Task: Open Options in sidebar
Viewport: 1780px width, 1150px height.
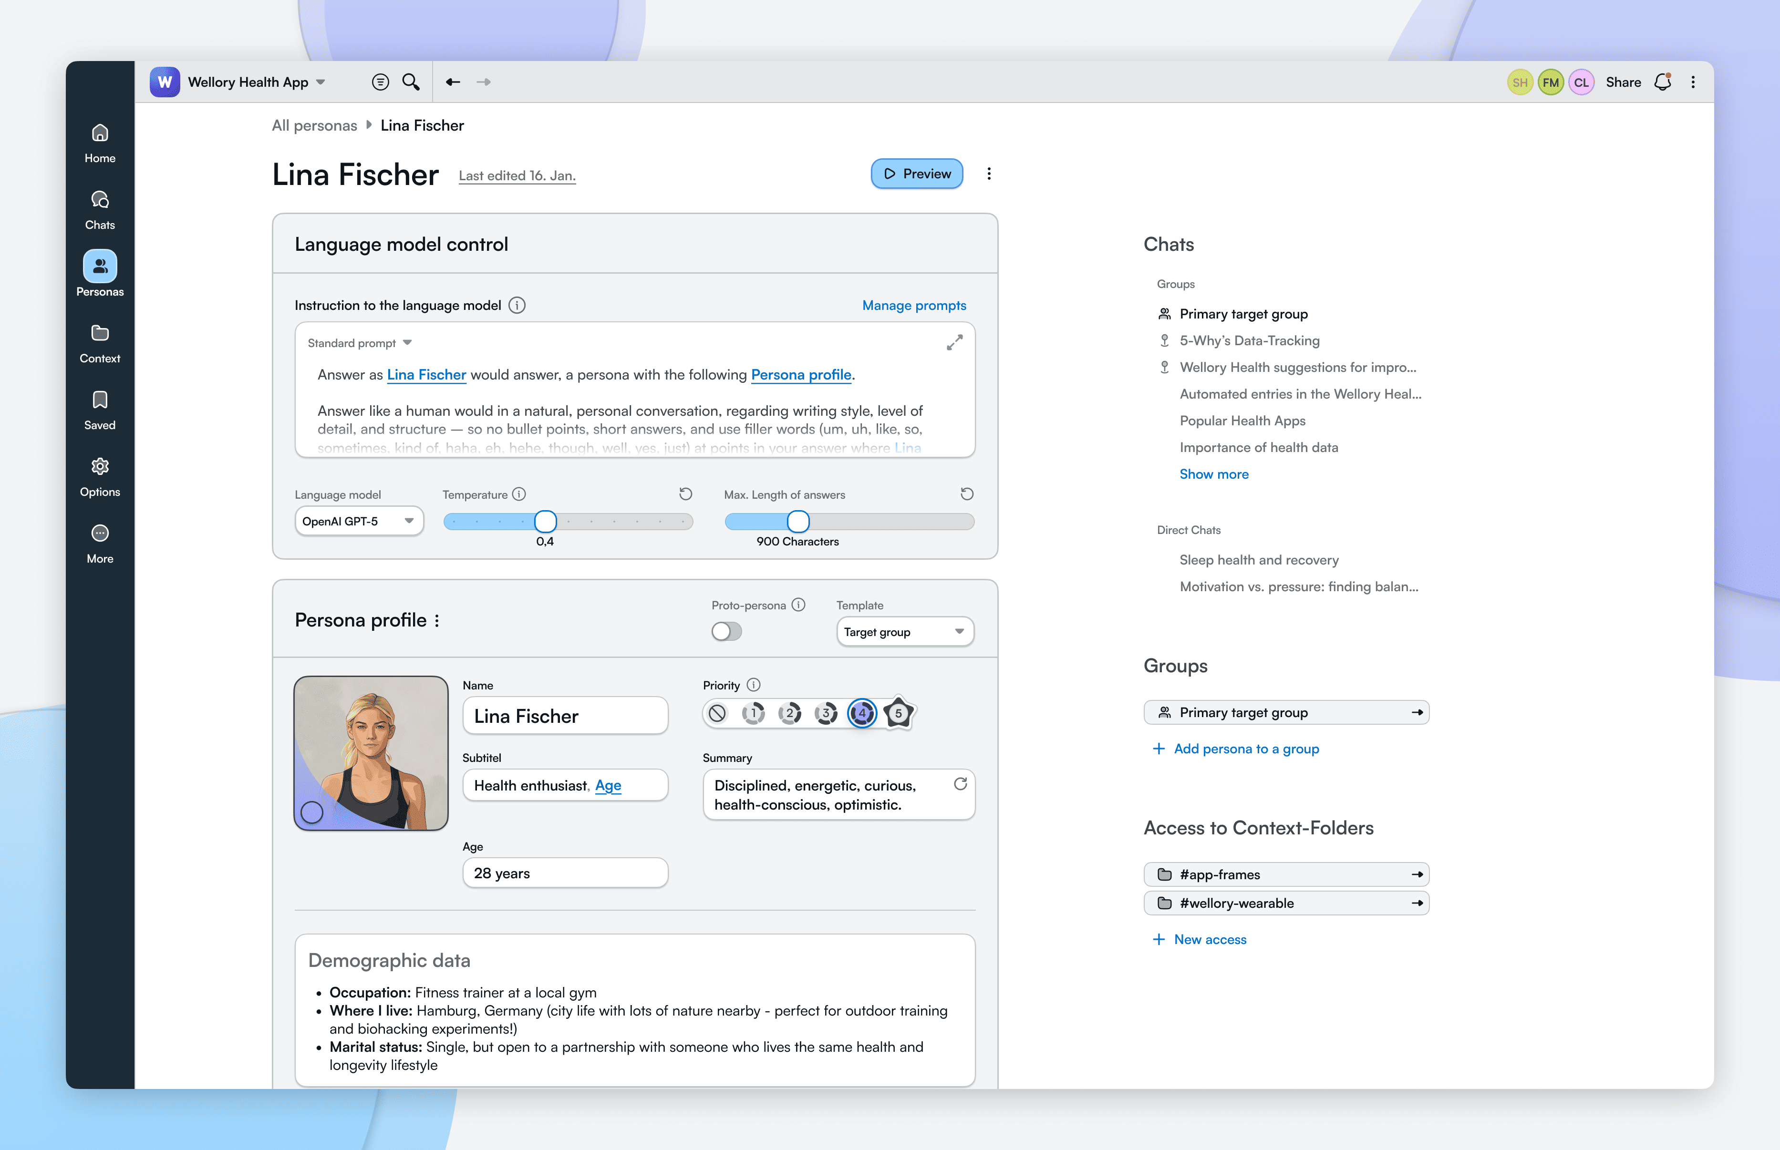Action: coord(100,477)
